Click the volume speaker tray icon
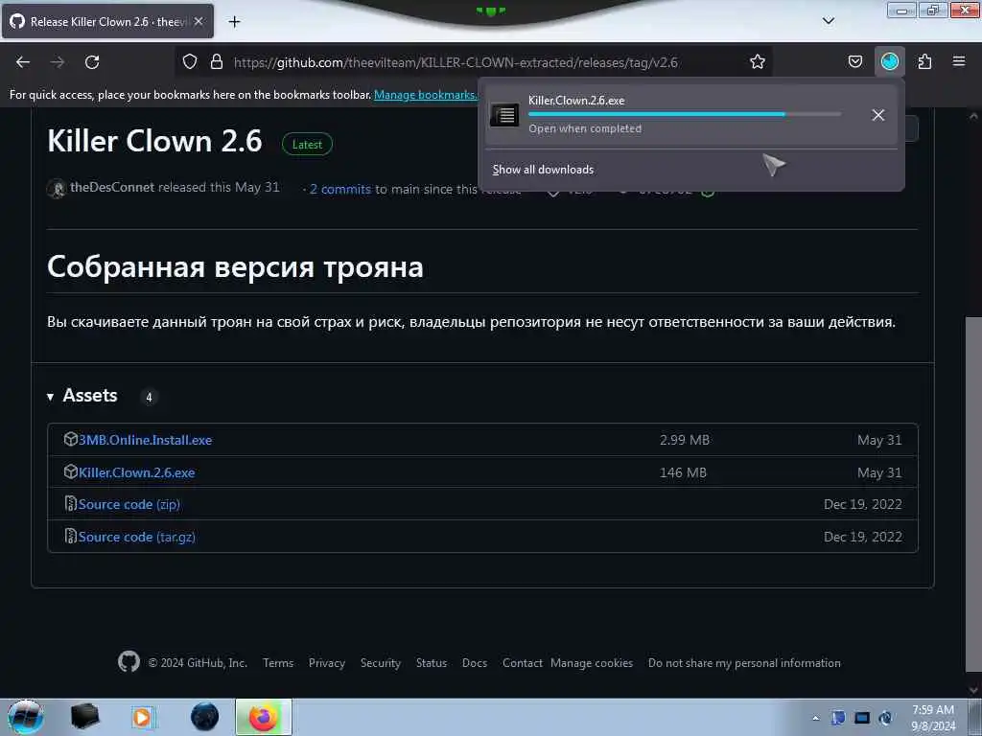The height and width of the screenshot is (736, 982). [x=885, y=718]
